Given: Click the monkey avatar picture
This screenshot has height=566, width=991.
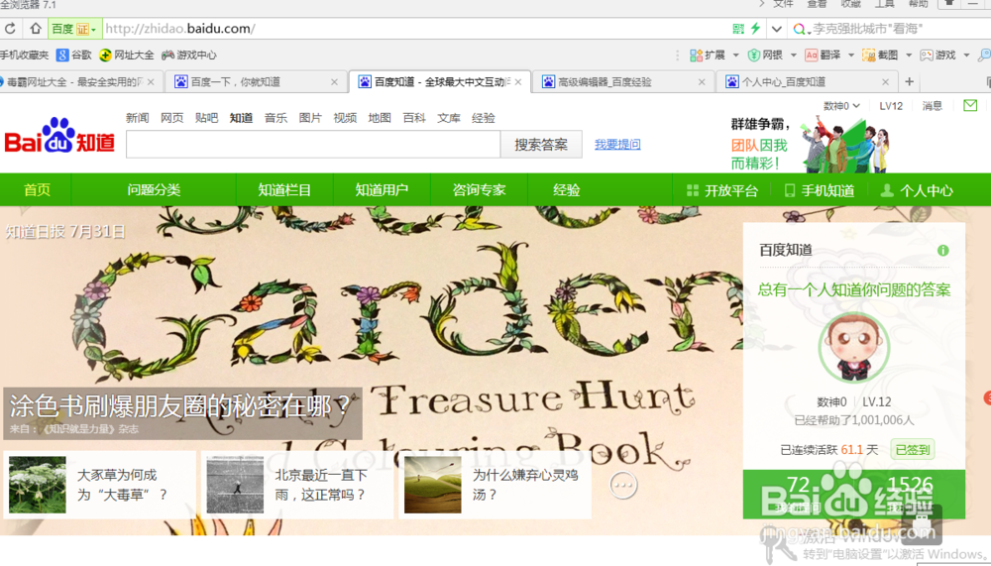Looking at the screenshot, I should [854, 348].
